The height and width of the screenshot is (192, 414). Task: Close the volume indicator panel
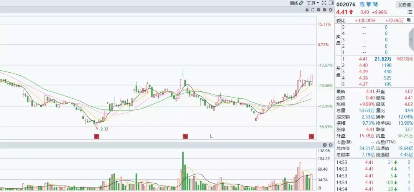tap(325, 145)
